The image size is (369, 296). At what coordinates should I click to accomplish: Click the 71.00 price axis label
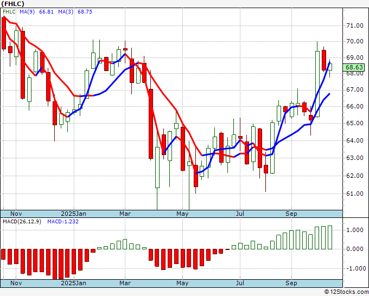click(x=355, y=25)
